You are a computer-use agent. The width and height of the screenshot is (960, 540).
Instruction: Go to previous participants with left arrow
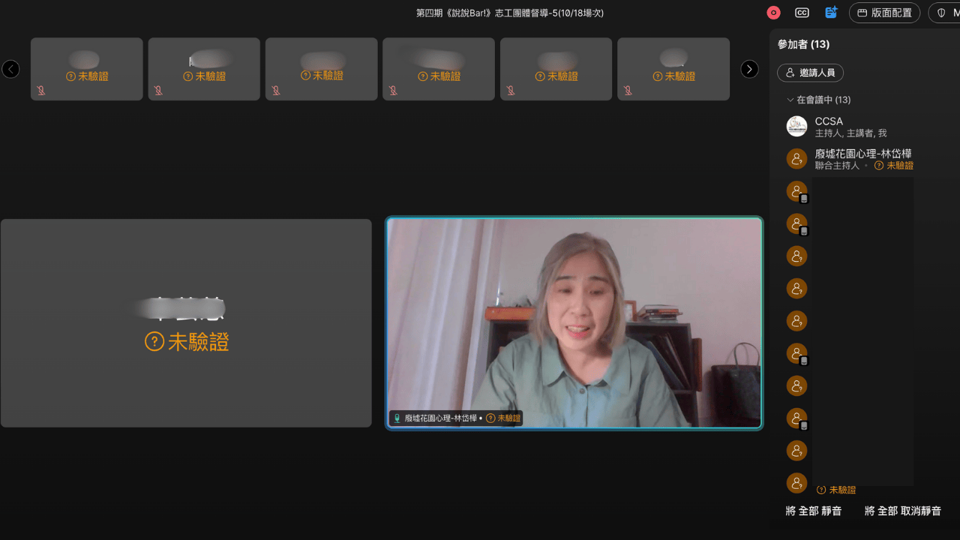pyautogui.click(x=10, y=69)
